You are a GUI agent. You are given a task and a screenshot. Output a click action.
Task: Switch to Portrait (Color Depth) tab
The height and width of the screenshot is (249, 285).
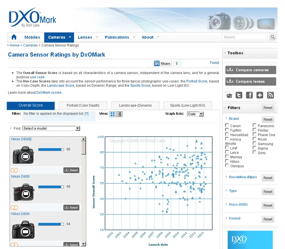point(83,105)
